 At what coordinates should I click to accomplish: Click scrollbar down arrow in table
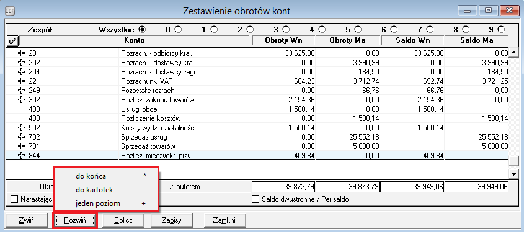(x=513, y=174)
